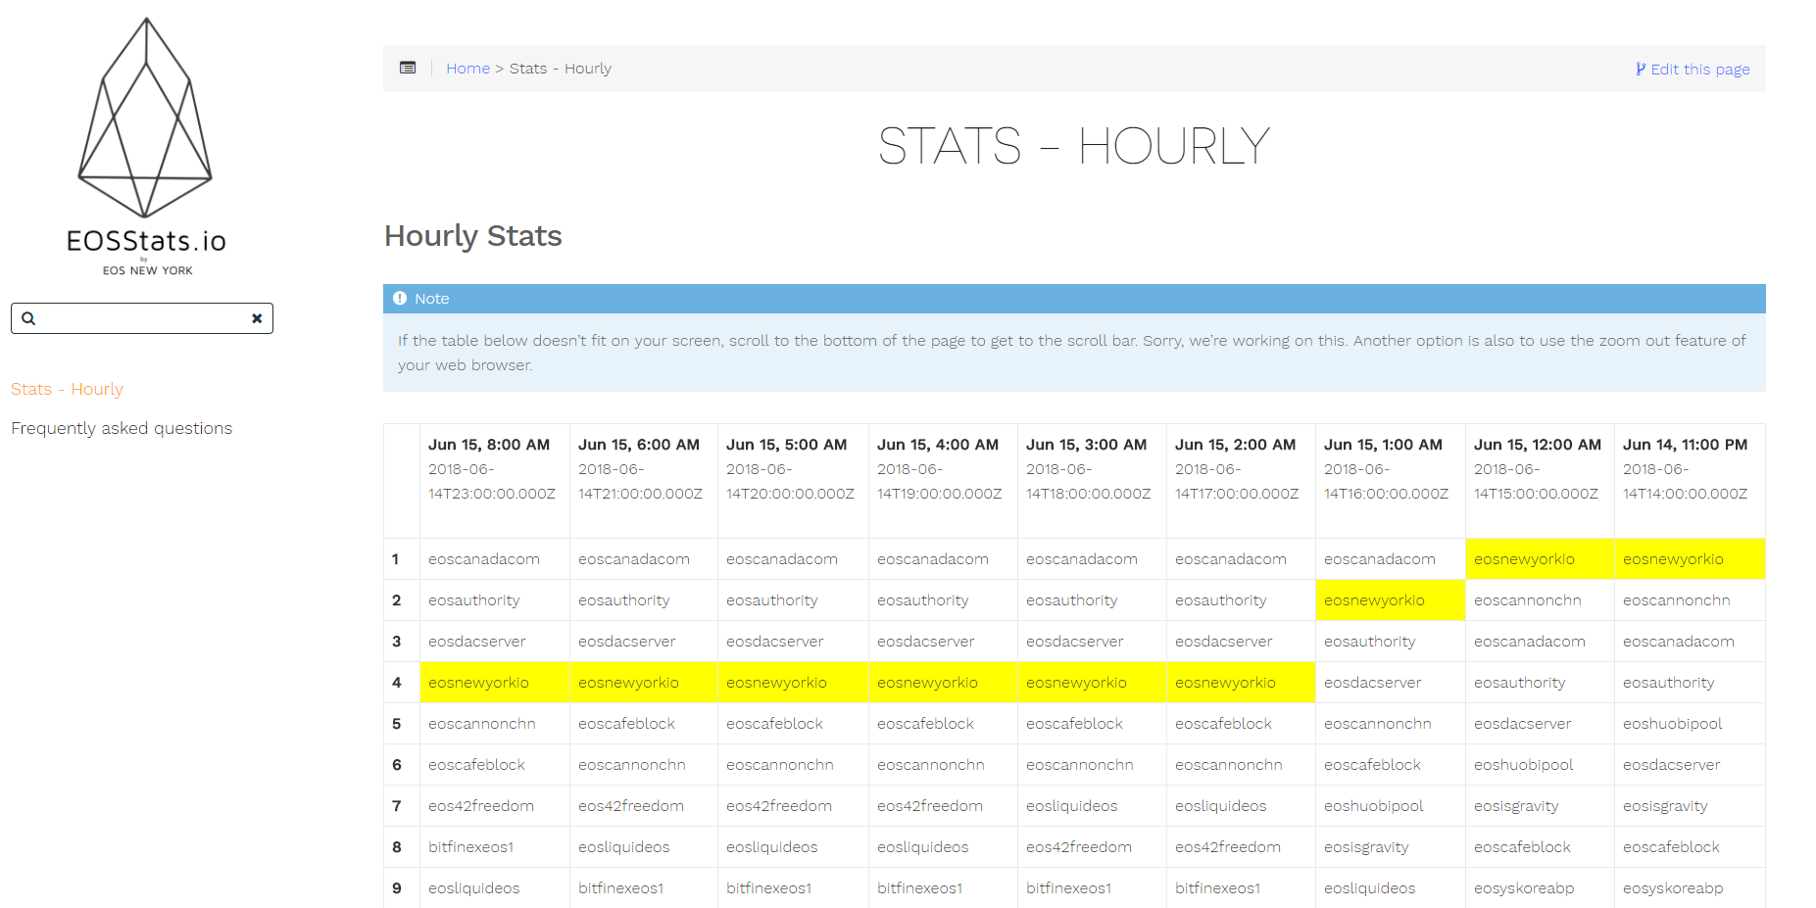Go to the Home breadcrumb link
1816x908 pixels.
pyautogui.click(x=467, y=69)
